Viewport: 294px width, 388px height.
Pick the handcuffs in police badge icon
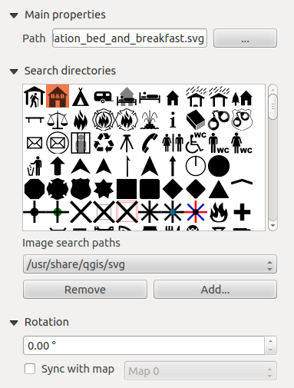[x=242, y=120]
